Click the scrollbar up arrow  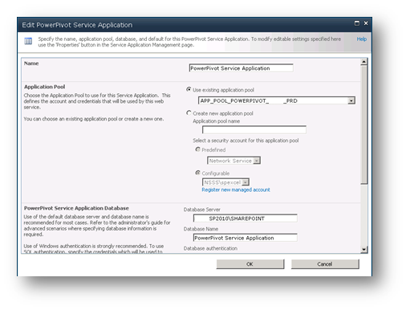(363, 62)
